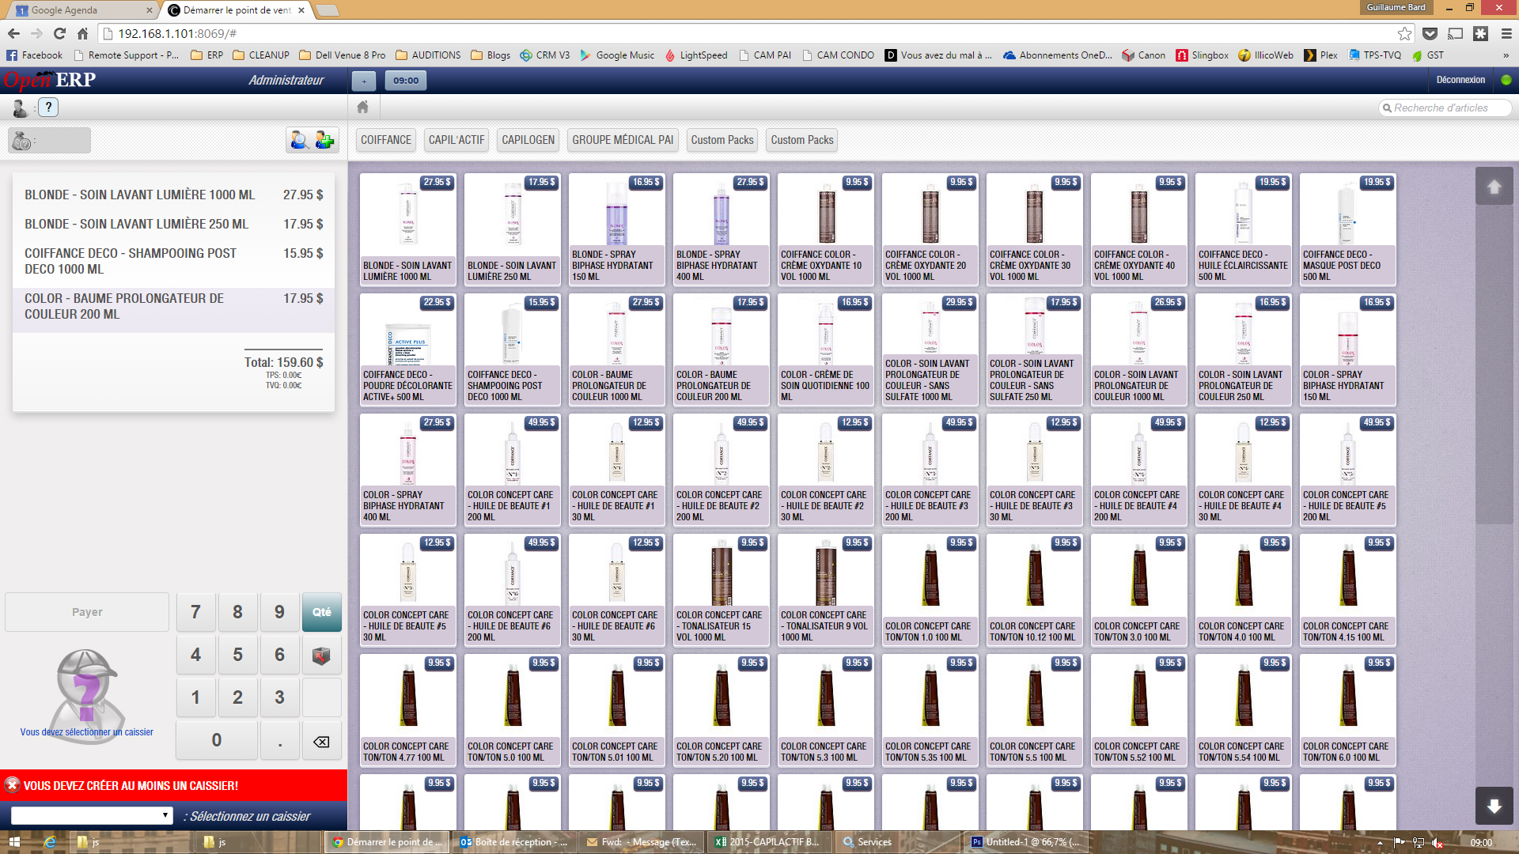Image resolution: width=1519 pixels, height=854 pixels.
Task: Add COLOR CONCEPT CARE TON/TON 1.0 100 ML
Action: pyautogui.click(x=930, y=590)
